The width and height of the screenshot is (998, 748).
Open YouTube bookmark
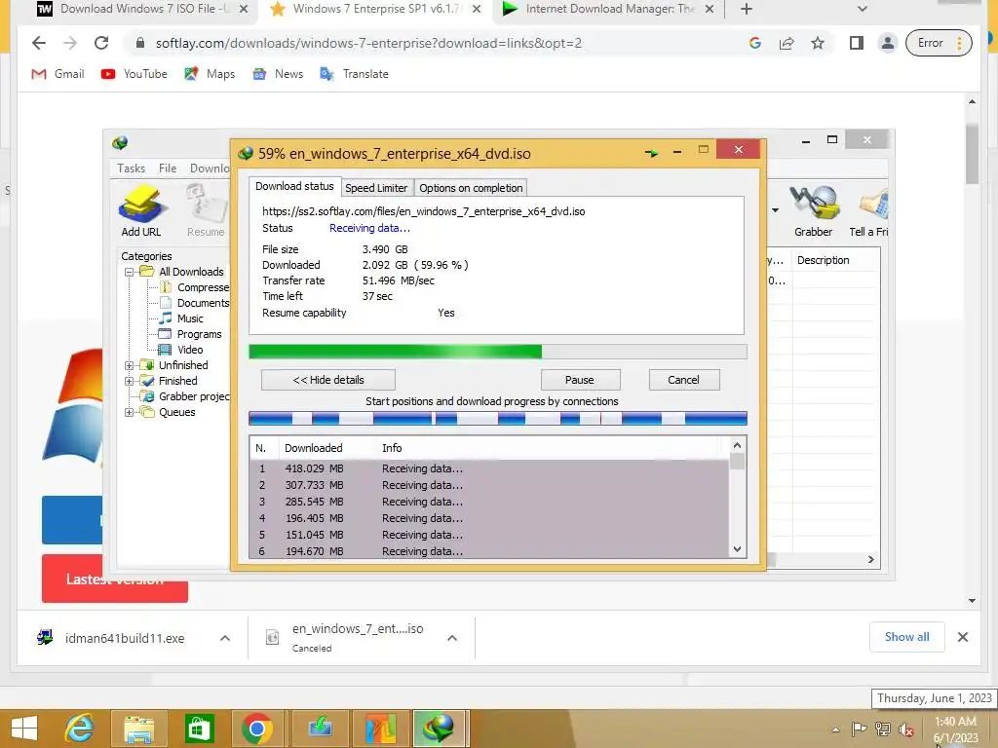pos(134,74)
